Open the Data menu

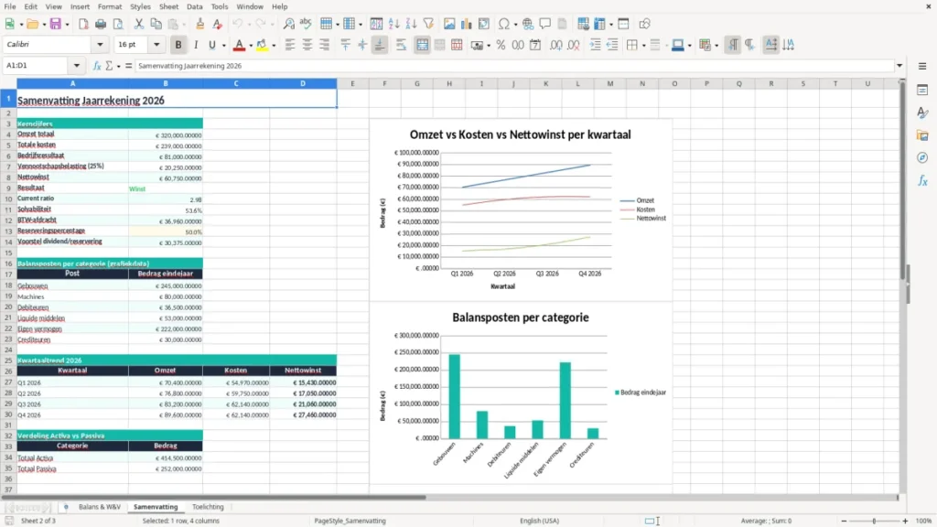coord(194,6)
